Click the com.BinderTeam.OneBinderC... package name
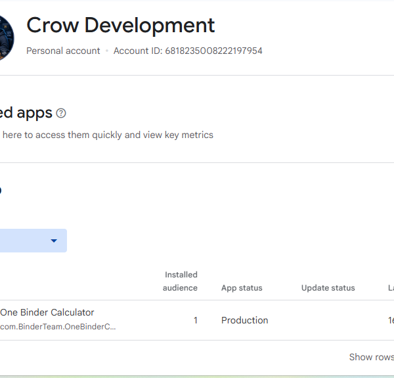The width and height of the screenshot is (394, 378). click(58, 327)
